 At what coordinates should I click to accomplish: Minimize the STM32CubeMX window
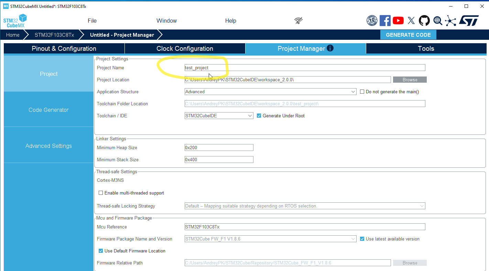(x=450, y=6)
